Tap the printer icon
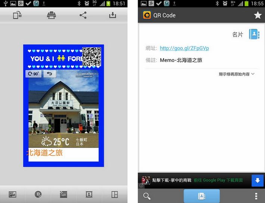 (x=52, y=15)
